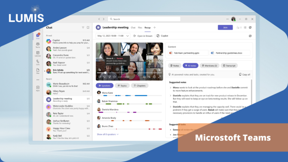288x162 pixels.
Task: Click the meeting recording video thumbnail
Action: pyautogui.click(x=129, y=61)
